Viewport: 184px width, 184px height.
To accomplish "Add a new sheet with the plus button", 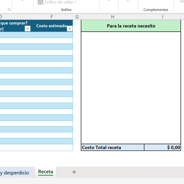I will pyautogui.click(x=74, y=172).
